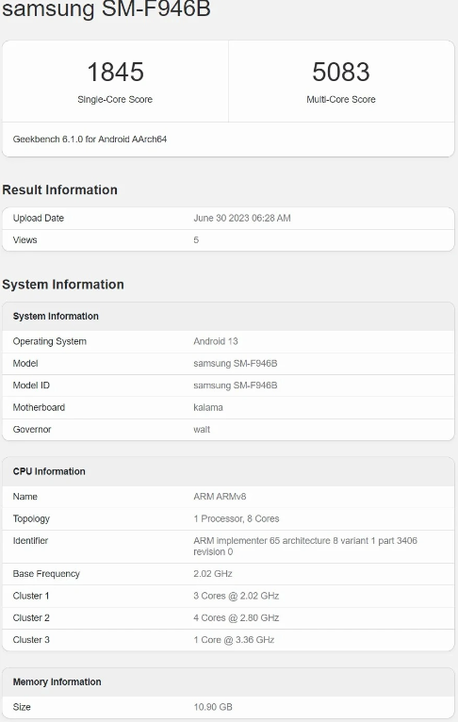
Task: Click Geekbench 6.1.0 for Android AArch64 text
Action: coord(90,139)
